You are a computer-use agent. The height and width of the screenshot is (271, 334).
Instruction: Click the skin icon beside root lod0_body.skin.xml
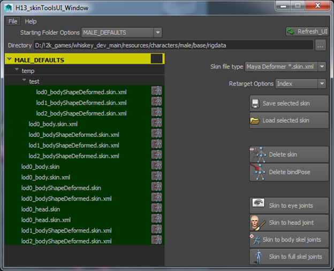point(156,176)
